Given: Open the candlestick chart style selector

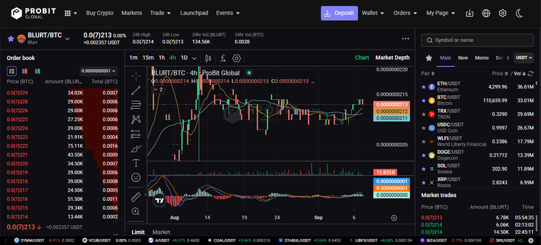Looking at the screenshot, I should click(x=208, y=58).
